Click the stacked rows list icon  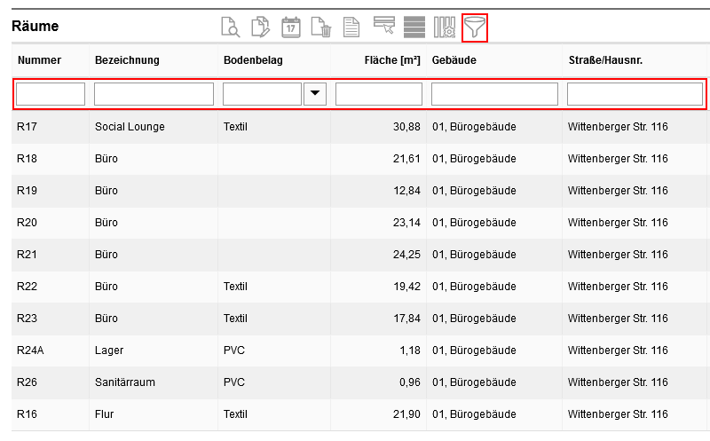[x=414, y=28]
